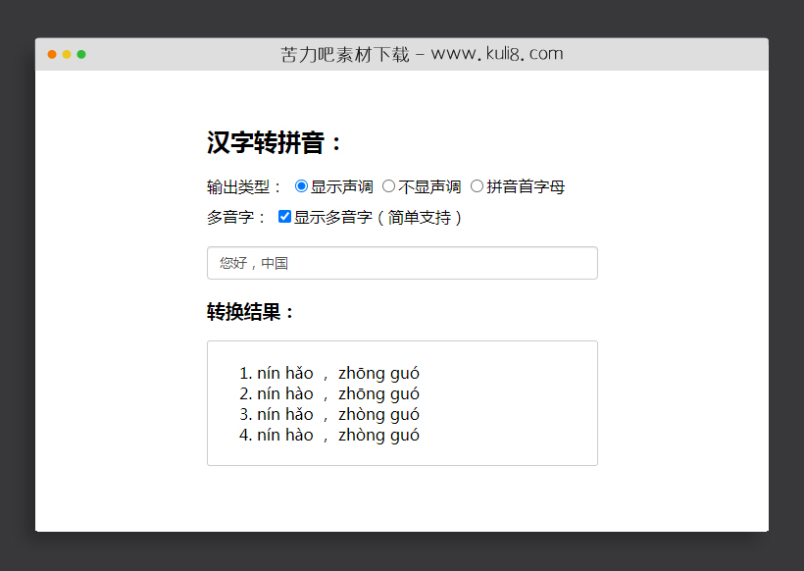This screenshot has height=571, width=804.
Task: Click "zhōng guó" in result line 2
Action: [378, 393]
